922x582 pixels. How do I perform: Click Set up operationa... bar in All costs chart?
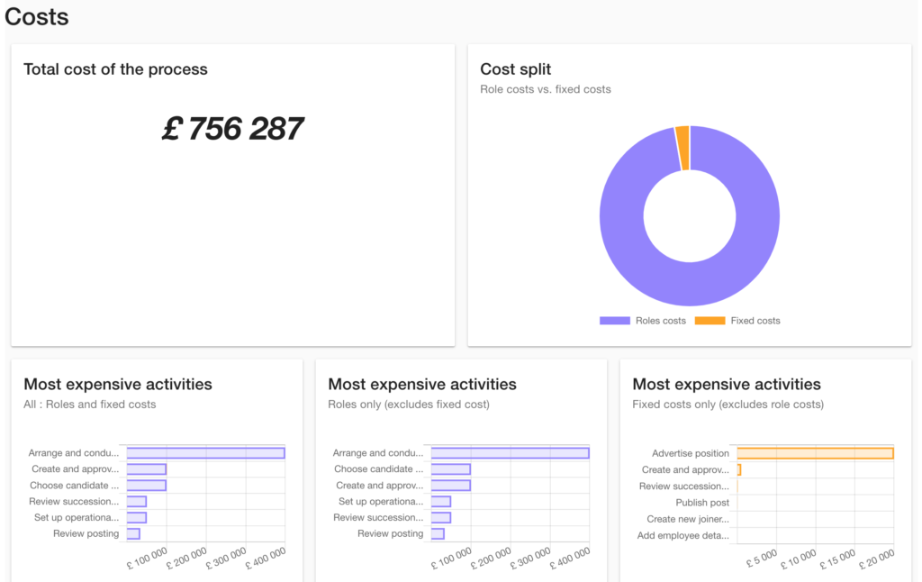coord(137,518)
